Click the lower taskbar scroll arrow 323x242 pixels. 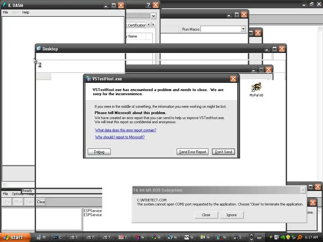click(x=251, y=239)
